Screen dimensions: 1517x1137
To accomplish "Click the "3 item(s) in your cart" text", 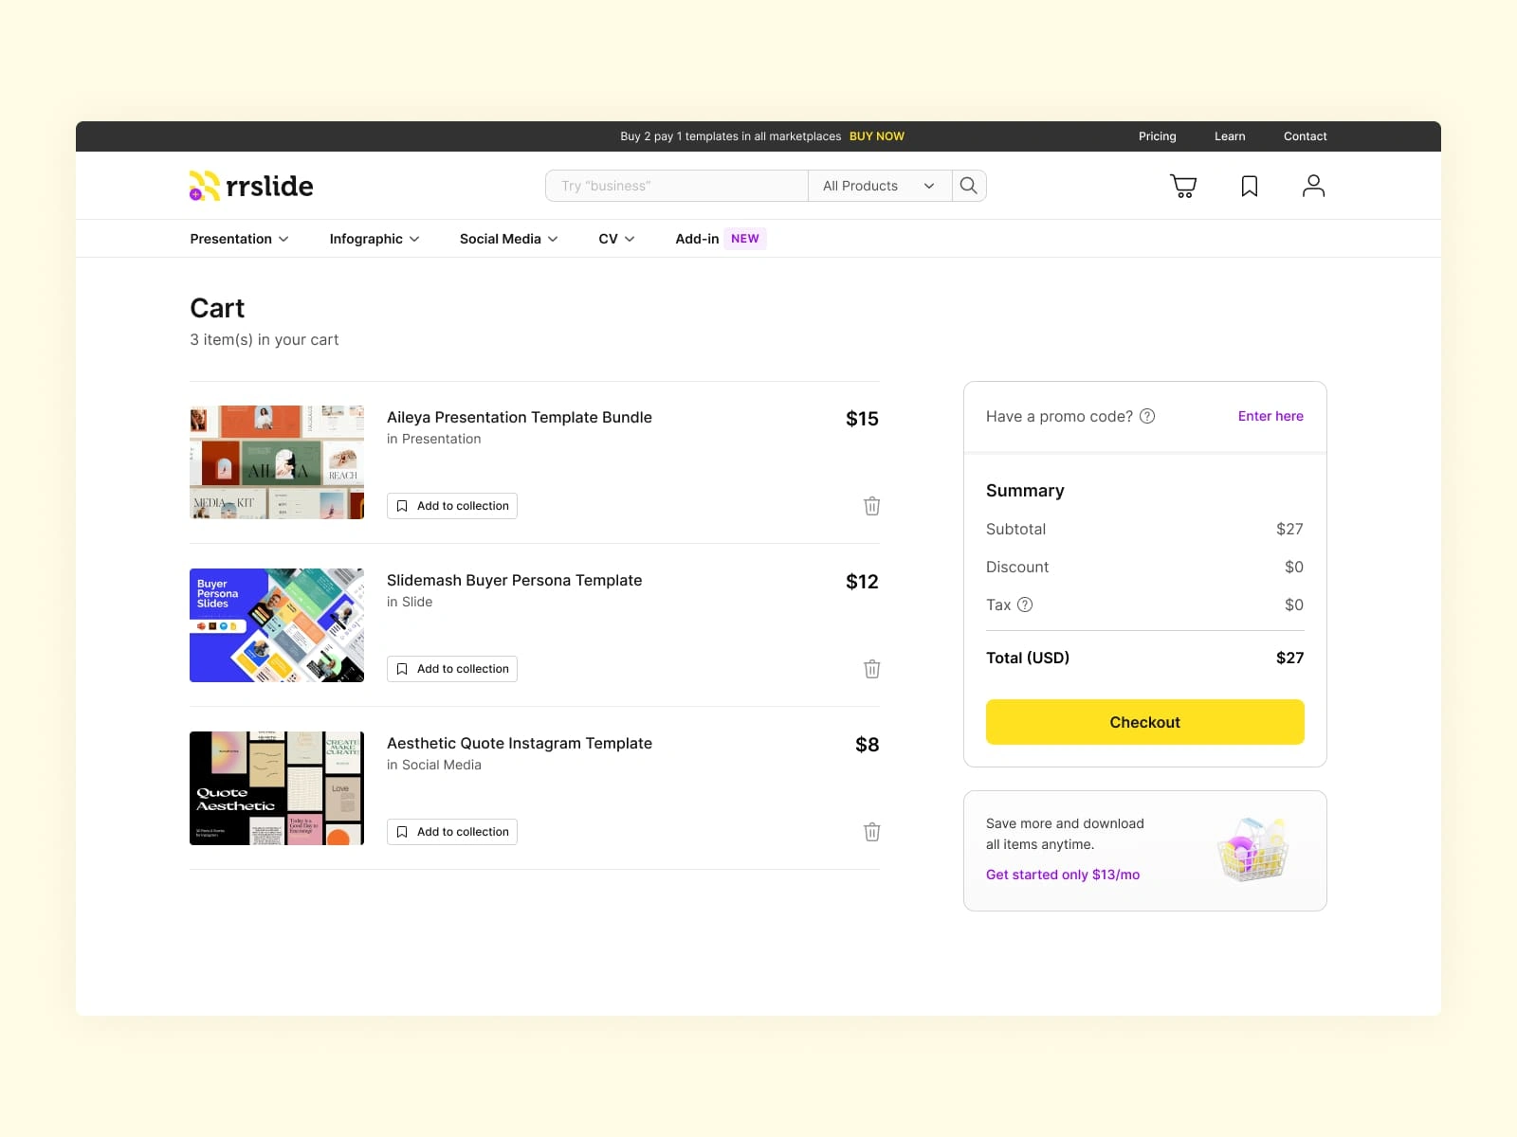I will click(x=265, y=339).
